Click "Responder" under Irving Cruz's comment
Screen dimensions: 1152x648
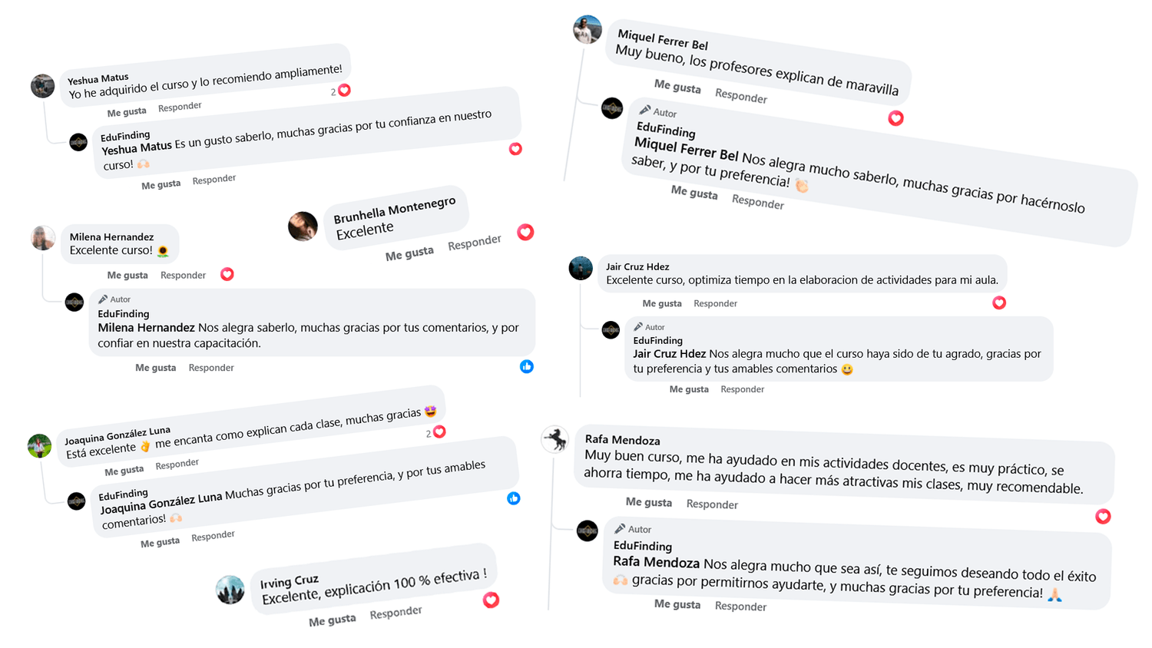pyautogui.click(x=396, y=613)
